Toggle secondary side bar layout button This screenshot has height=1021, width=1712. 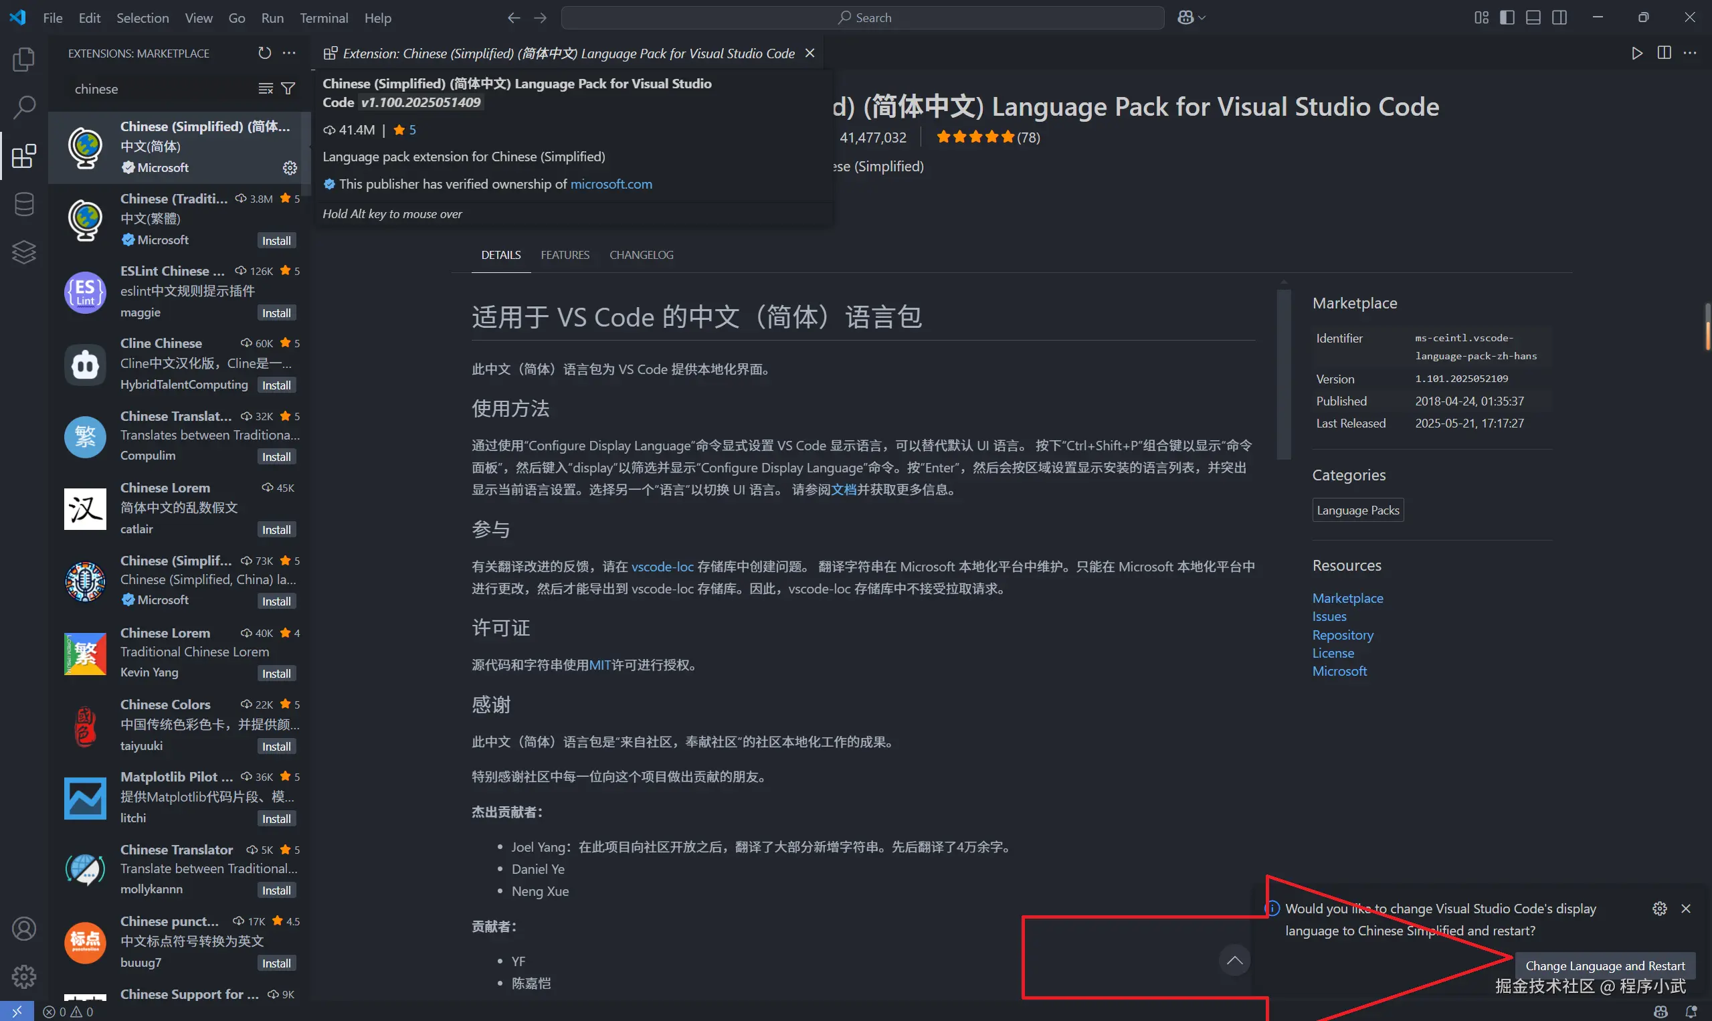(x=1559, y=18)
